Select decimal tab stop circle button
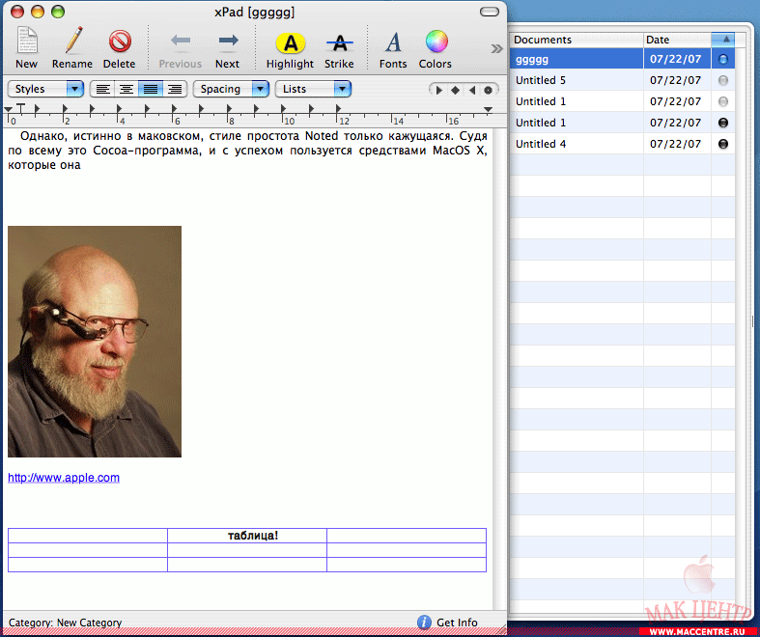Image resolution: width=760 pixels, height=637 pixels. pyautogui.click(x=488, y=90)
